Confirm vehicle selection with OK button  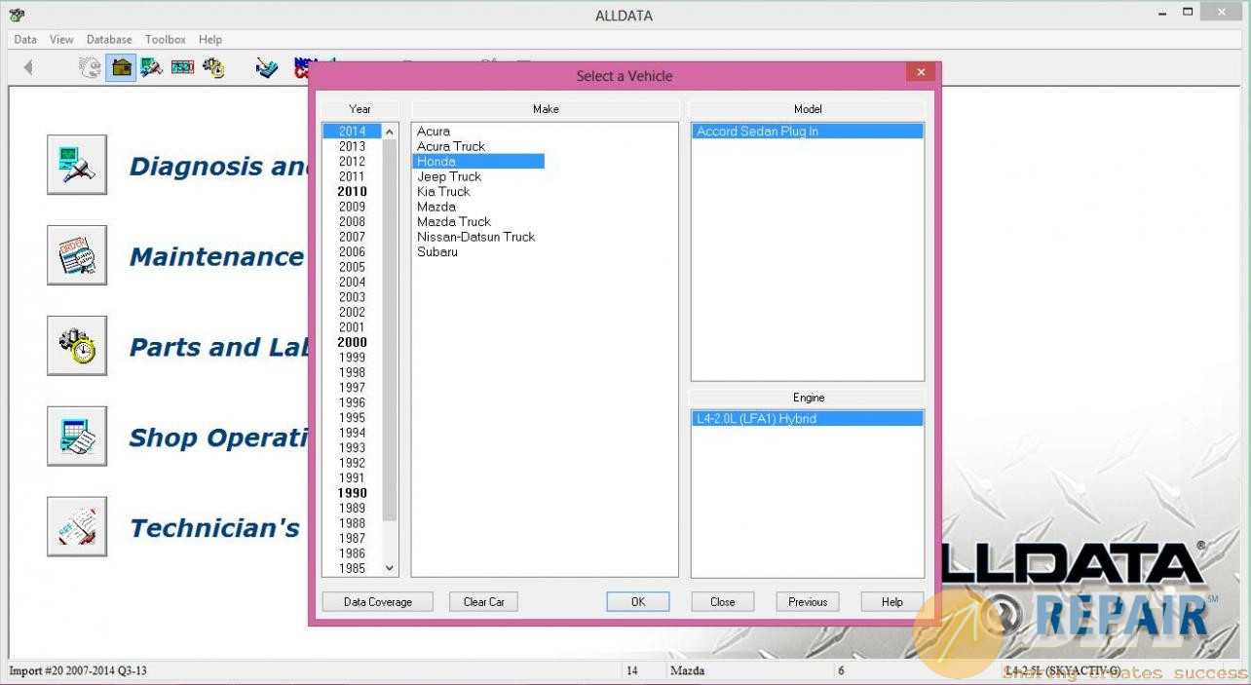(x=637, y=602)
